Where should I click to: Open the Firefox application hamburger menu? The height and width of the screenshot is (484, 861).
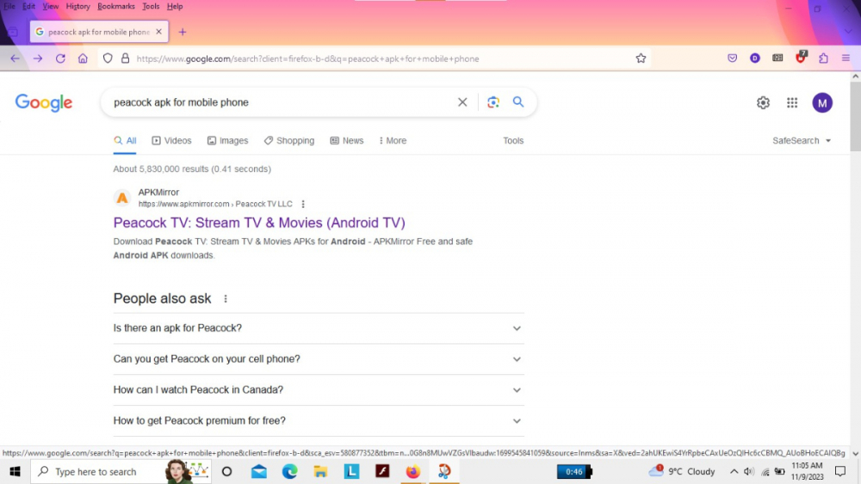pyautogui.click(x=846, y=58)
